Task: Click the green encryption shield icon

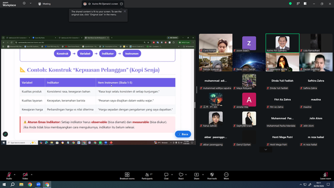Action: 290,4
